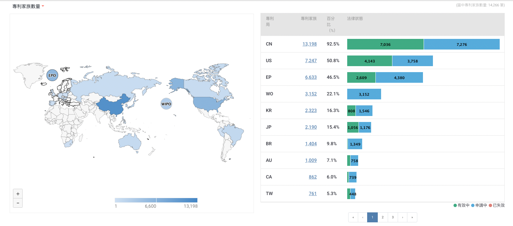Click the 圖中專利家族數量 14,266 note
Viewport: 513px width, 226px height.
pos(480,5)
